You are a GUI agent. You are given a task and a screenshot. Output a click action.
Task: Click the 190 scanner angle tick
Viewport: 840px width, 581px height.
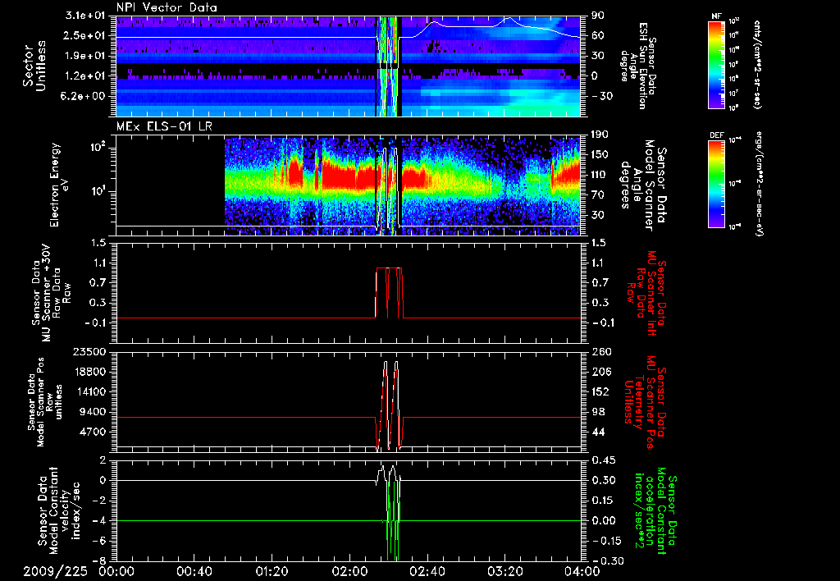(x=600, y=135)
